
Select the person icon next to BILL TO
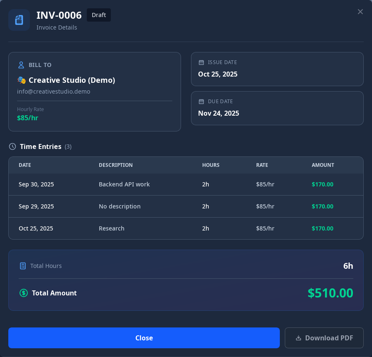pyautogui.click(x=21, y=64)
